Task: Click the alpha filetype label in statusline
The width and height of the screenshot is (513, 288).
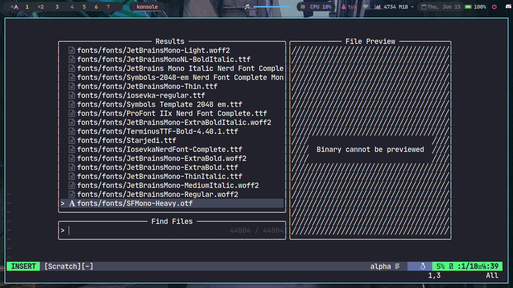Action: point(380,266)
